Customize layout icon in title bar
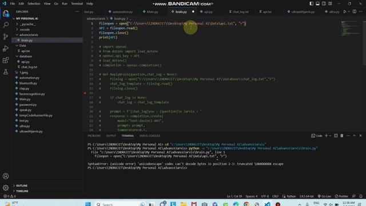This screenshot has width=366, height=206. (x=330, y=3)
